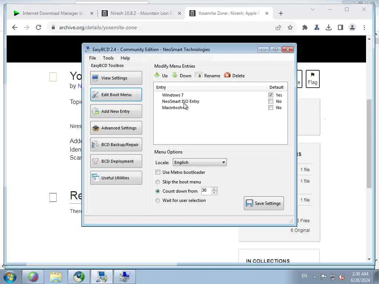Click the network tray icon
379x284 pixels.
click(x=333, y=277)
